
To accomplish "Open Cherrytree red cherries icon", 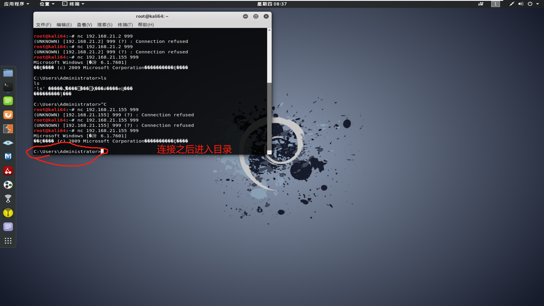I will pos(8,171).
